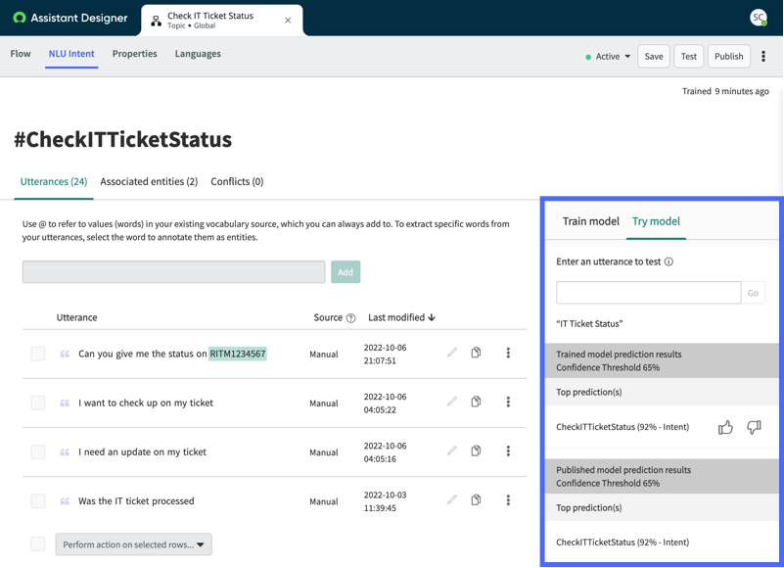Click the 'Trained 9 minutes ago' text
The height and width of the screenshot is (568, 784).
[725, 91]
